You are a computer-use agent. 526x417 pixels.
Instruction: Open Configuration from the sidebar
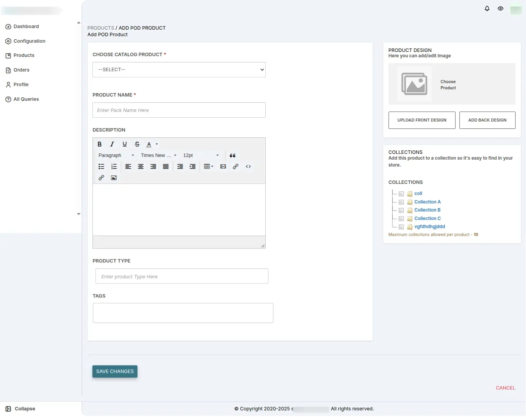(25, 41)
